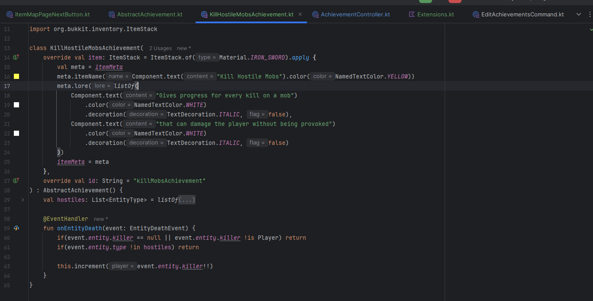Open the editor tab options three-dot menu
593x301 pixels.
[x=589, y=14]
